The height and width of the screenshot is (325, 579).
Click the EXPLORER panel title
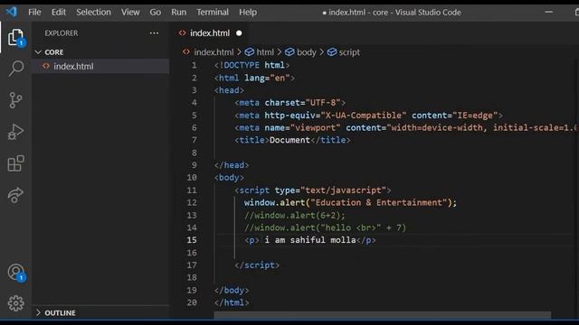point(62,33)
